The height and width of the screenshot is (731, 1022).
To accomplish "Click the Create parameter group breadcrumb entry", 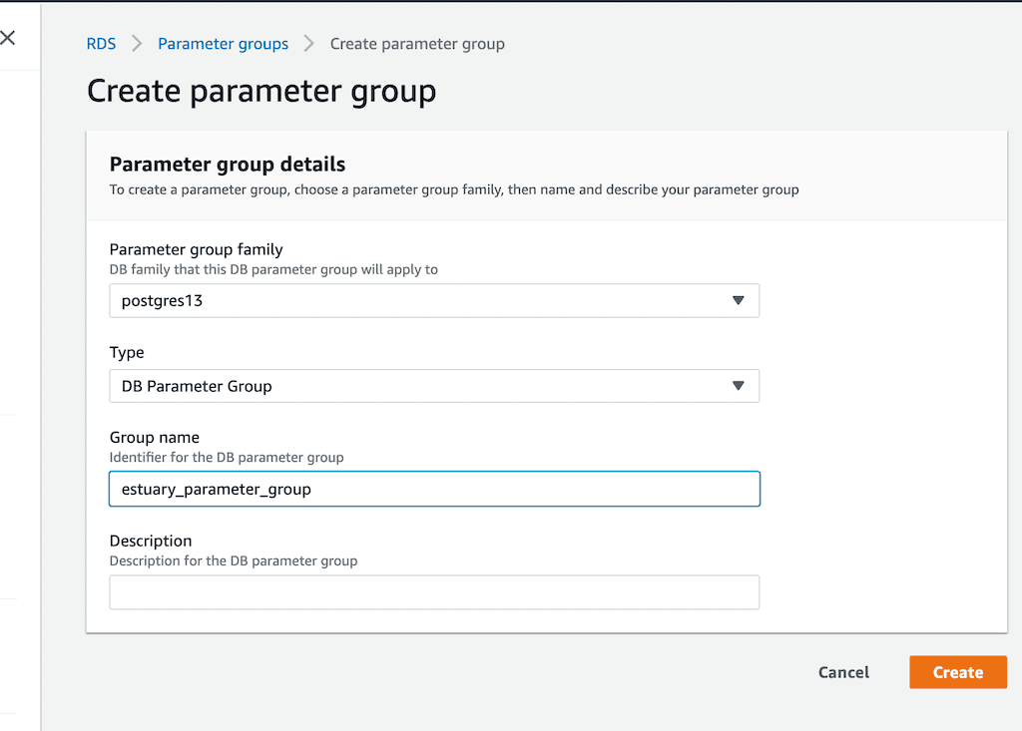I will [417, 43].
